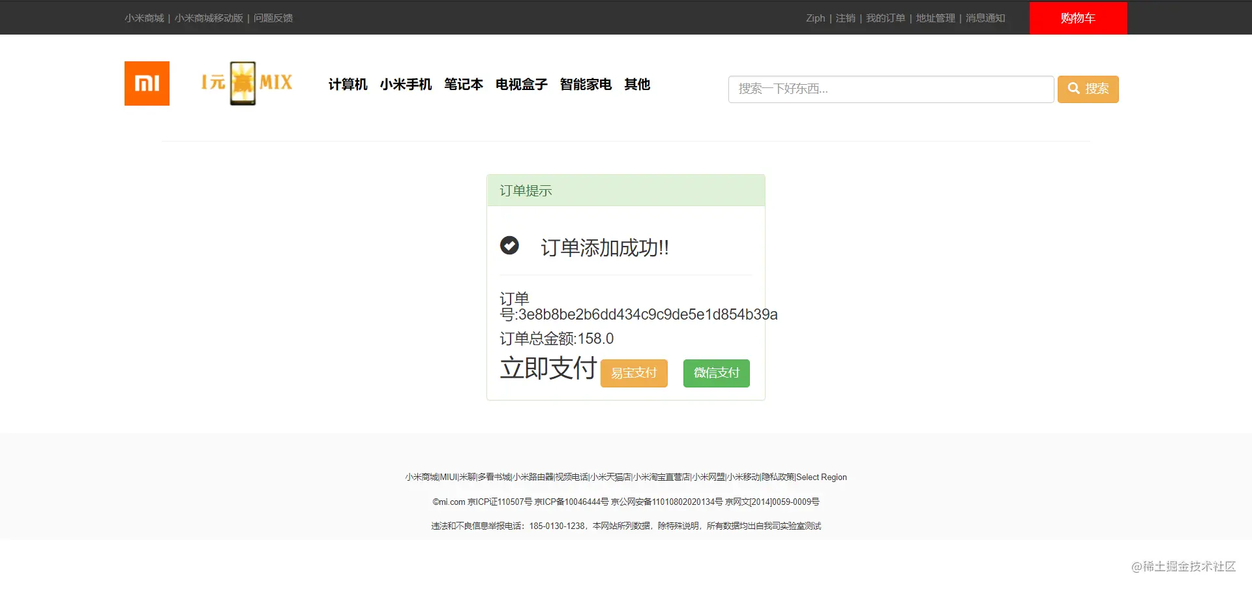The width and height of the screenshot is (1252, 589).
Task: Open footer 多看书城 link
Action: coord(495,477)
